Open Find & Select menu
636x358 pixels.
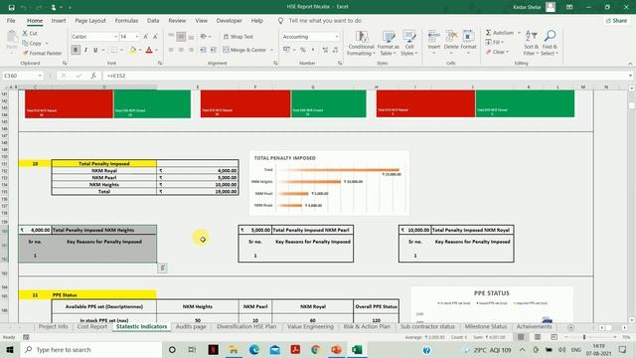pyautogui.click(x=550, y=43)
